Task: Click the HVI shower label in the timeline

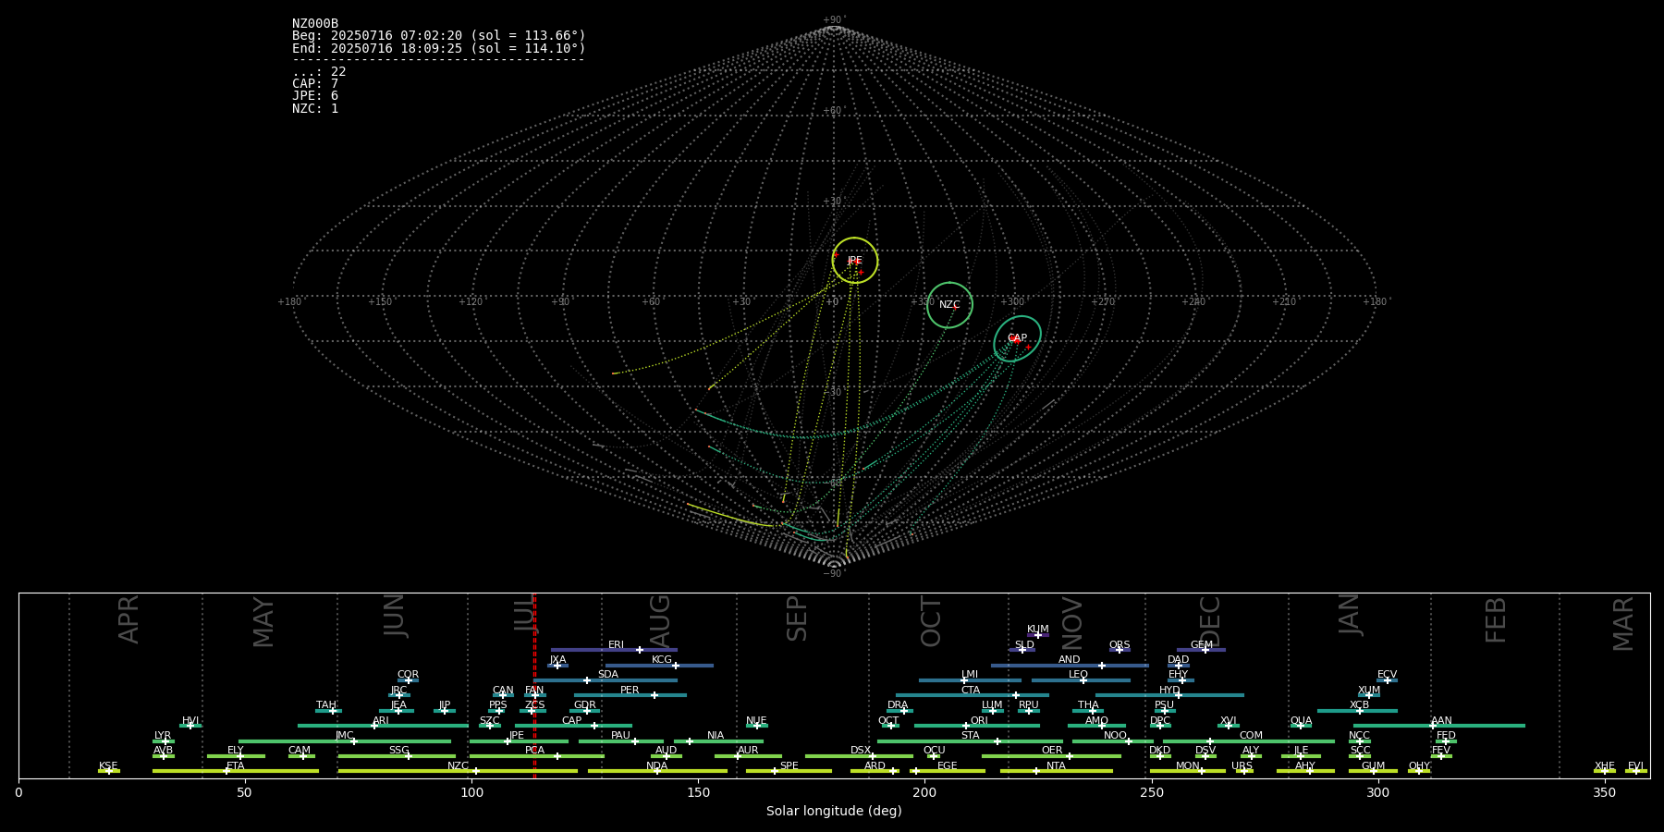Action: tap(190, 720)
